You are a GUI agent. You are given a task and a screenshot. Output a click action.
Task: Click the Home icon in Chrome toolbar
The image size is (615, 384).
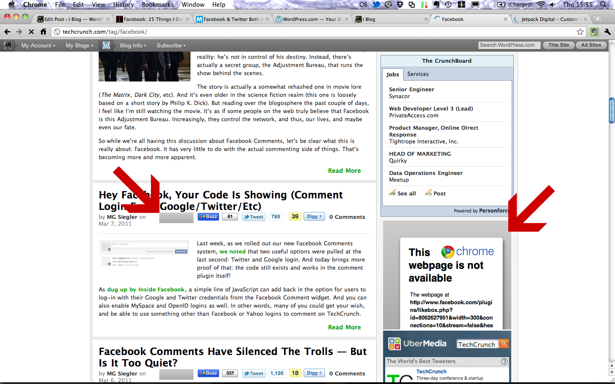pyautogui.click(x=43, y=32)
